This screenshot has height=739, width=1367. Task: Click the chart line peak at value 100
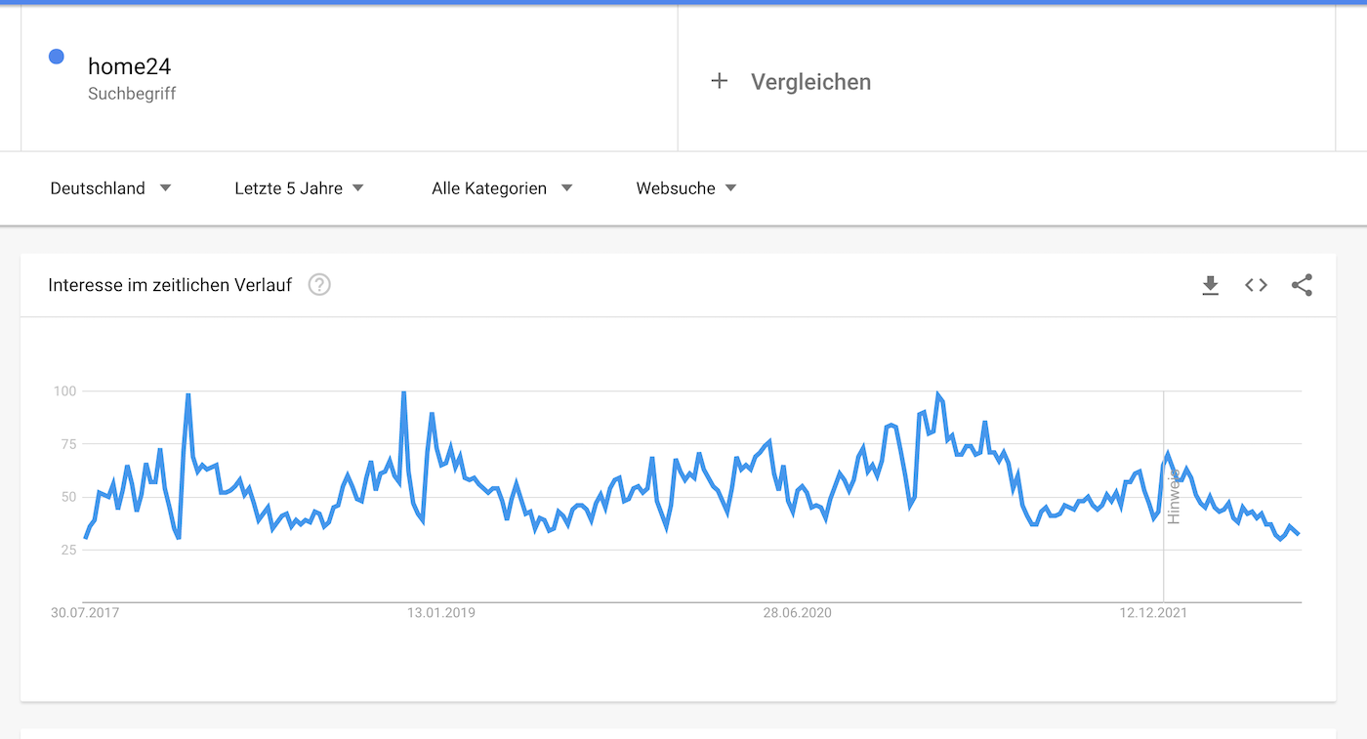(x=938, y=390)
